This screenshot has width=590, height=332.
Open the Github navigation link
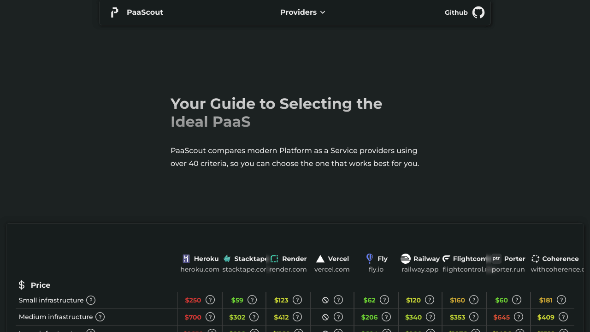click(x=456, y=12)
